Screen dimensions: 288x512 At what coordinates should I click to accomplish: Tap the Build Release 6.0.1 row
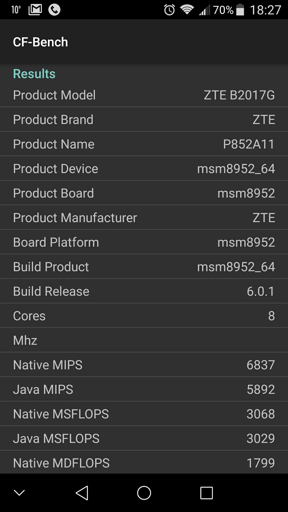144,291
